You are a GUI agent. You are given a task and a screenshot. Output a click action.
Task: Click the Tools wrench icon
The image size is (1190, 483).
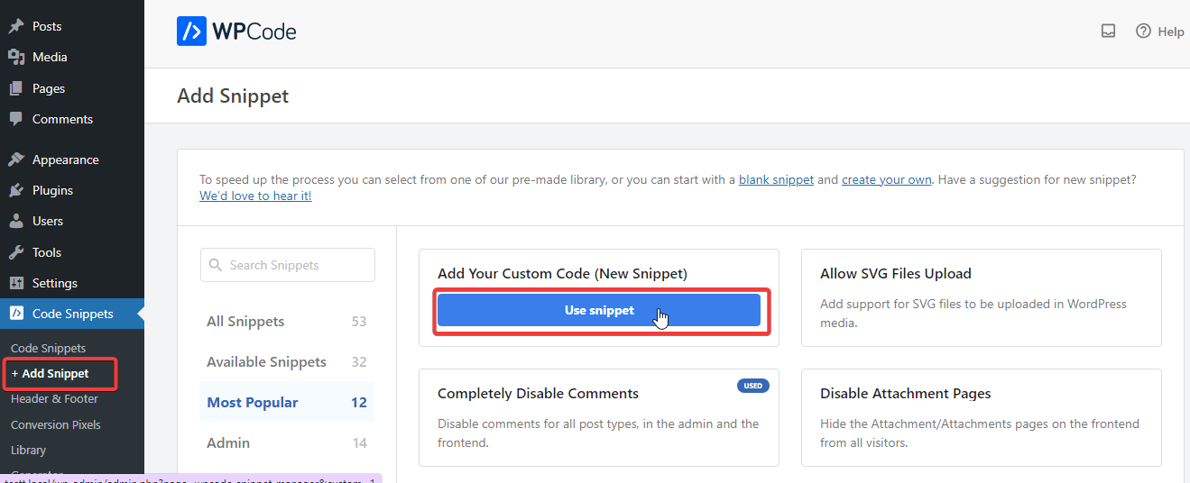pyautogui.click(x=16, y=252)
